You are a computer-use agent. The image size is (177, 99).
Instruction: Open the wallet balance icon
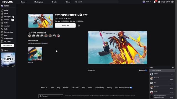164,2
